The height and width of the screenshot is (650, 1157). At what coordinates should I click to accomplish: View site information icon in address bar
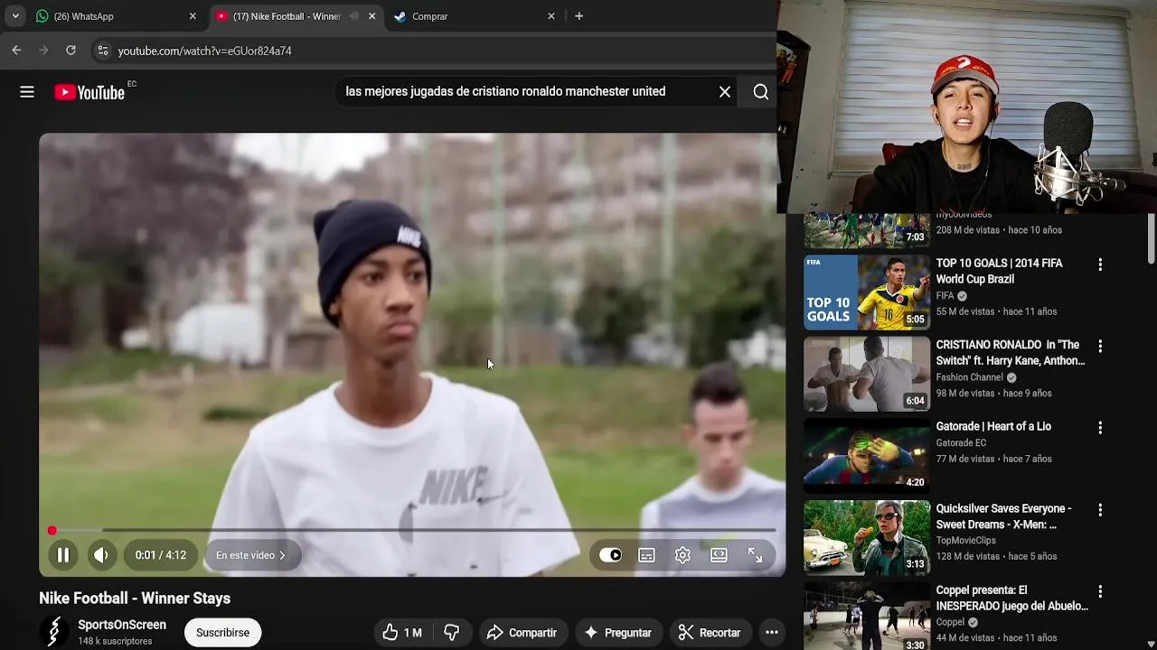click(x=102, y=51)
